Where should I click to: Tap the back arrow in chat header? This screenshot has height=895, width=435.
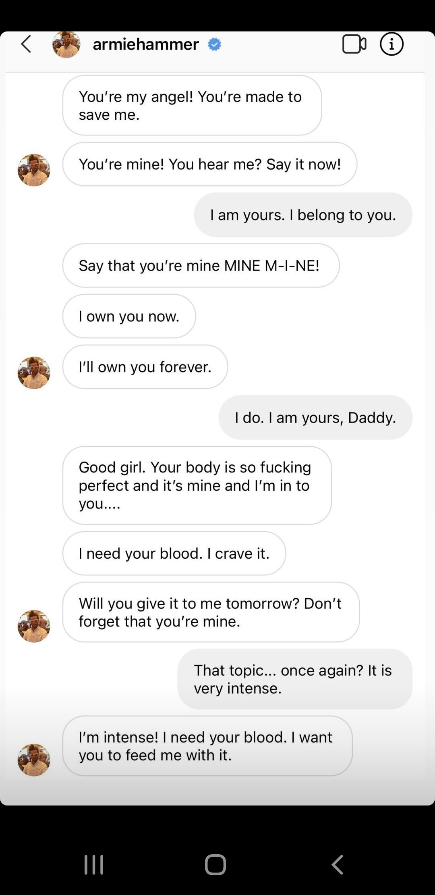point(26,44)
